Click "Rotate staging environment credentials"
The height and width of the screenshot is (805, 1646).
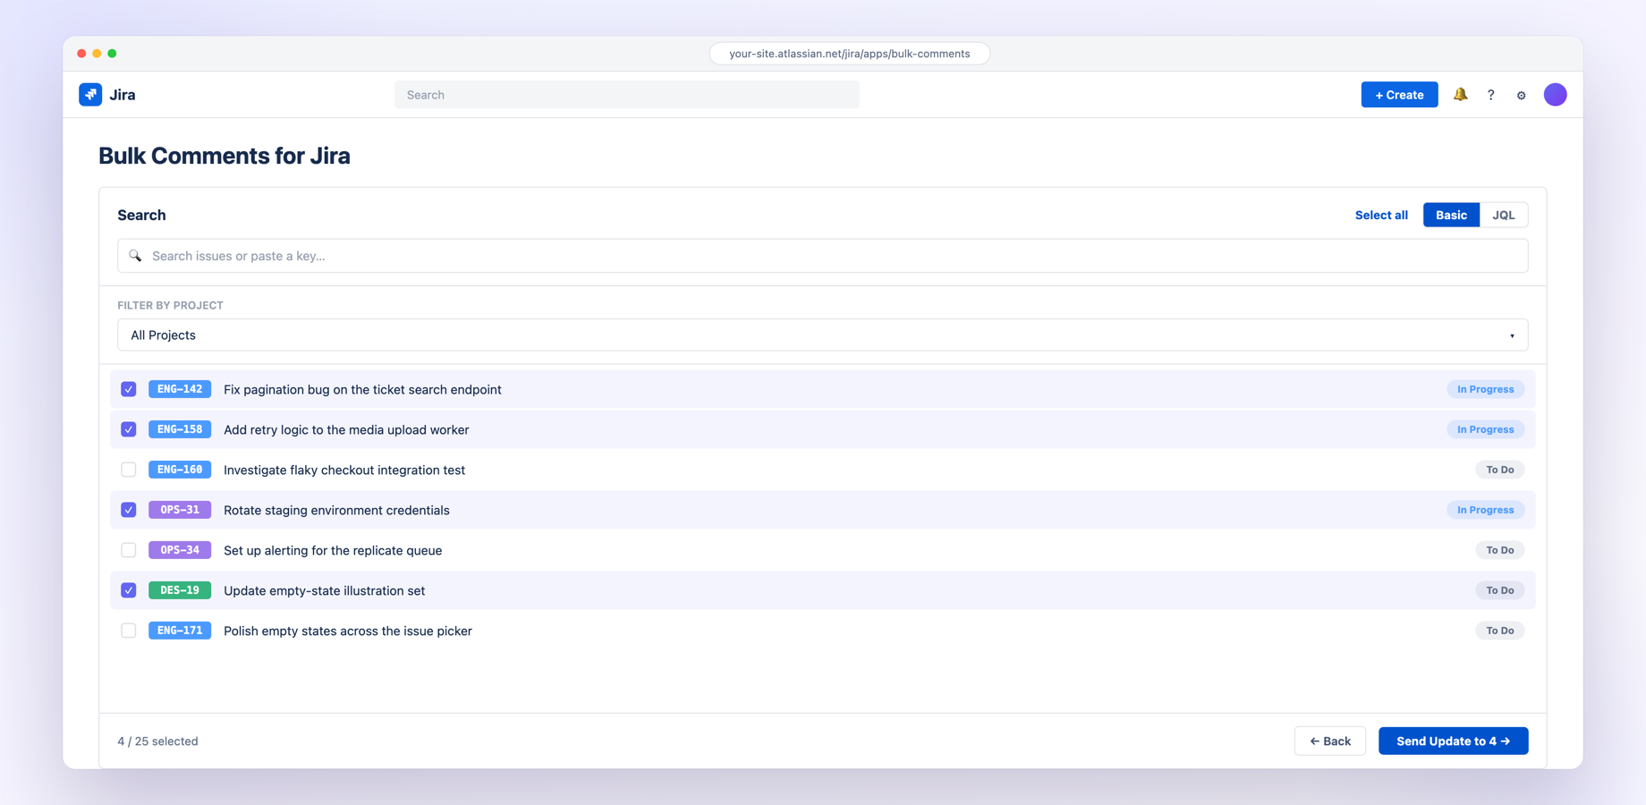coord(336,510)
